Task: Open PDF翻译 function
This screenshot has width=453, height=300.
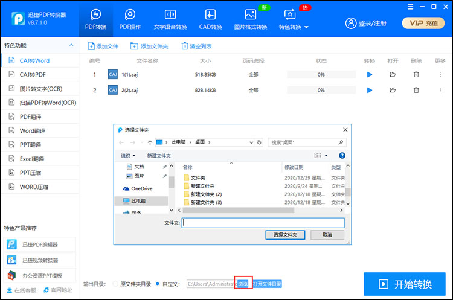Action: tap(40, 116)
